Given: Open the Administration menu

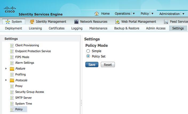Looking at the screenshot, I should click(x=169, y=14).
